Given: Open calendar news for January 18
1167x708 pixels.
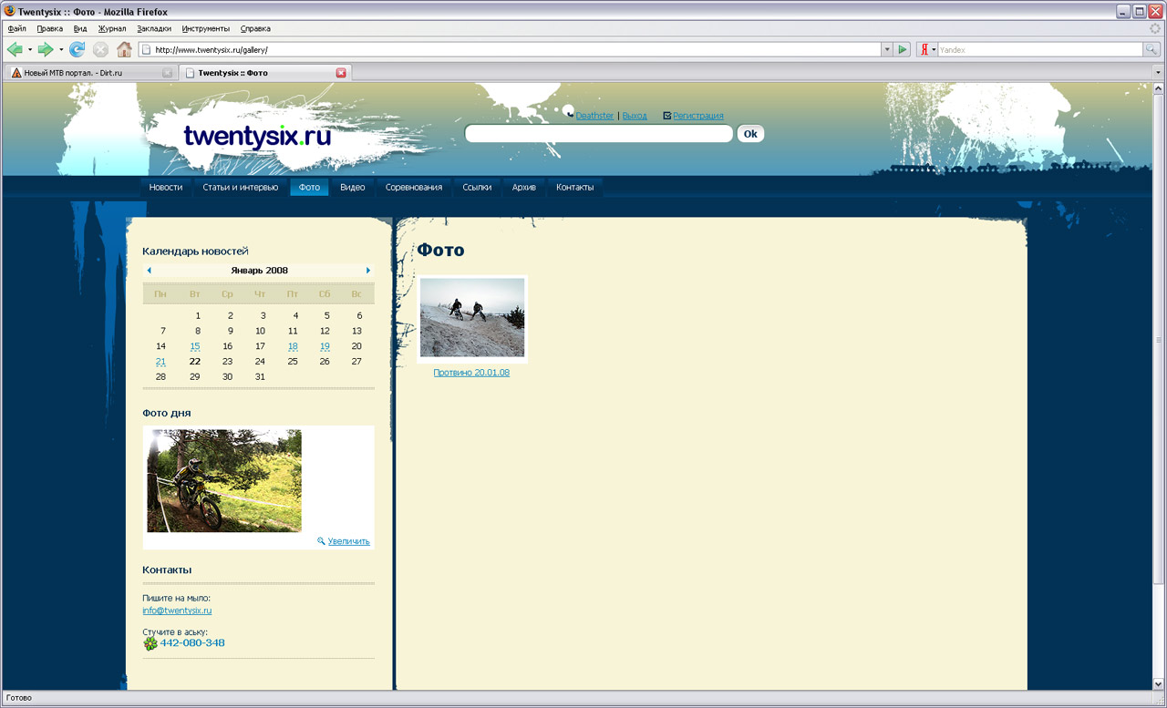Looking at the screenshot, I should click(293, 346).
